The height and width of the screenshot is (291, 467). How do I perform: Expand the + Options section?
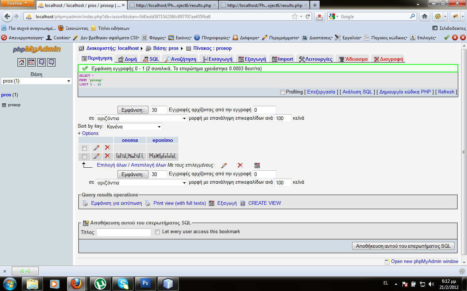click(x=88, y=133)
